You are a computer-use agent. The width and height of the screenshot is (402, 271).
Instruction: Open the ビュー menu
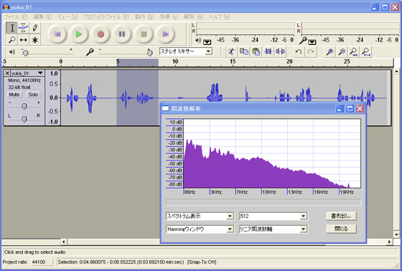pos(67,16)
